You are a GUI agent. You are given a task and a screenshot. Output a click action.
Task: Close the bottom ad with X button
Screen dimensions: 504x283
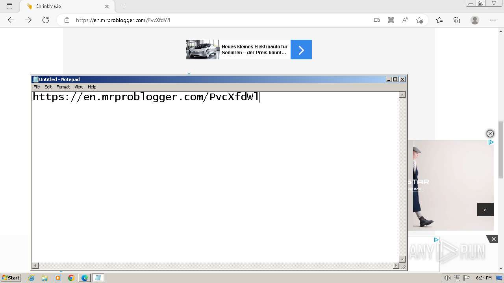tap(493, 239)
